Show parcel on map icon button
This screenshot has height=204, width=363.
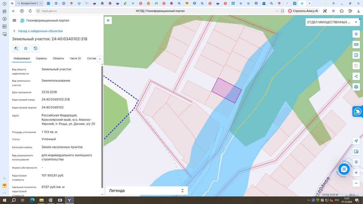[x=16, y=48]
